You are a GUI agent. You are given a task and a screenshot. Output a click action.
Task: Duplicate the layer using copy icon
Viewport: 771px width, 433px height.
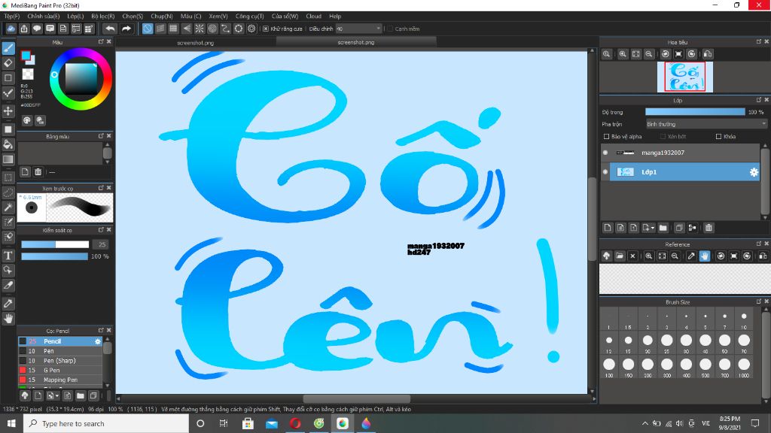point(679,228)
